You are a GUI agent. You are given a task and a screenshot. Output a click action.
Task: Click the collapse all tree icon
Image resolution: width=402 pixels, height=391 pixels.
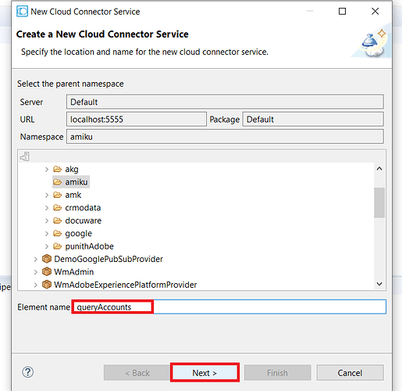[x=25, y=156]
